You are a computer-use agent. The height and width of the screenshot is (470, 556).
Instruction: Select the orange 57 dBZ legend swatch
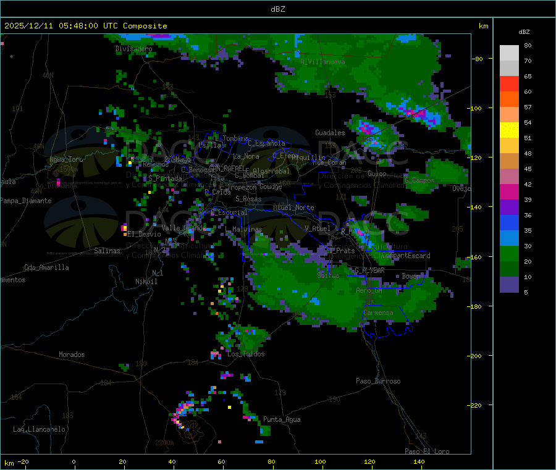509,99
